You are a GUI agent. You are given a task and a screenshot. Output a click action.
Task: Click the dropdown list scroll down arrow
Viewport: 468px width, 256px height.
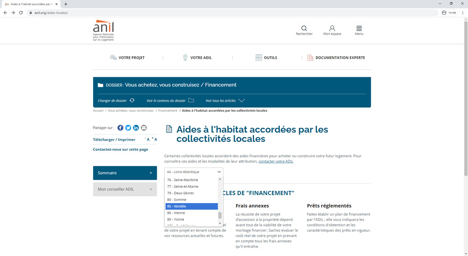(220, 223)
